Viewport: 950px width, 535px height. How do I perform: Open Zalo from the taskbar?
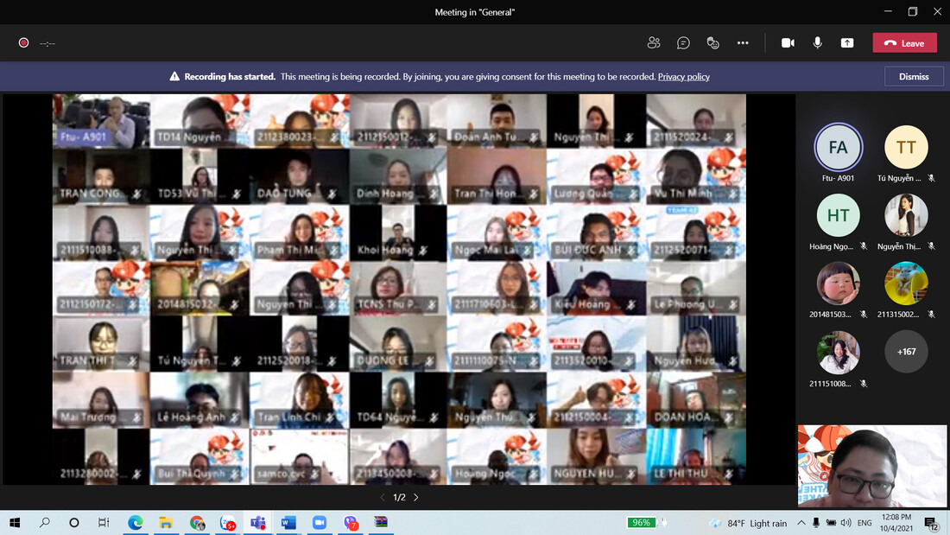pos(228,522)
